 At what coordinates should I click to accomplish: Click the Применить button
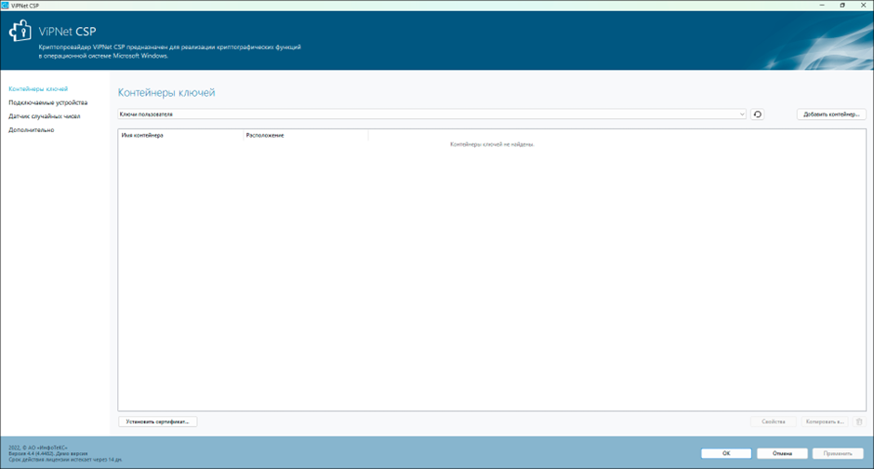(838, 453)
